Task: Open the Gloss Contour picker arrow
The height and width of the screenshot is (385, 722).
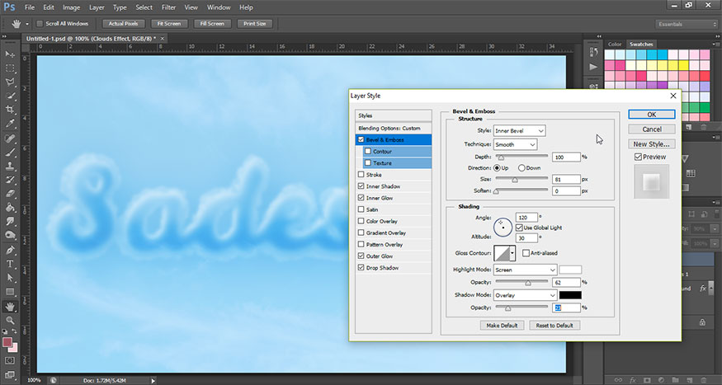Action: [x=512, y=252]
